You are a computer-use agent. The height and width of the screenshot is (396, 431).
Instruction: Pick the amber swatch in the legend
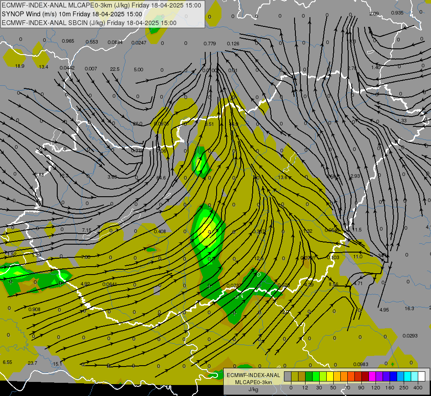[x=337, y=376]
